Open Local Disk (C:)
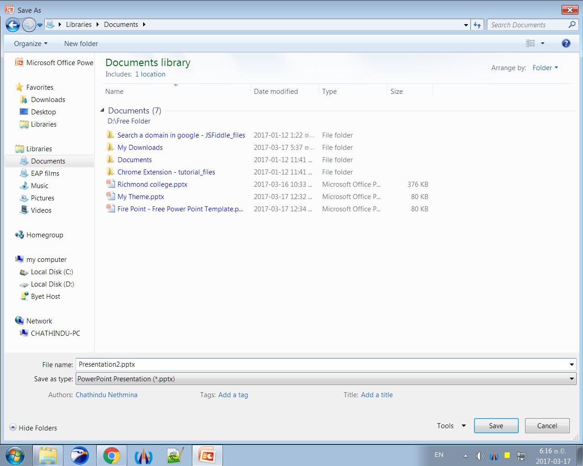This screenshot has width=583, height=466. 46,272
